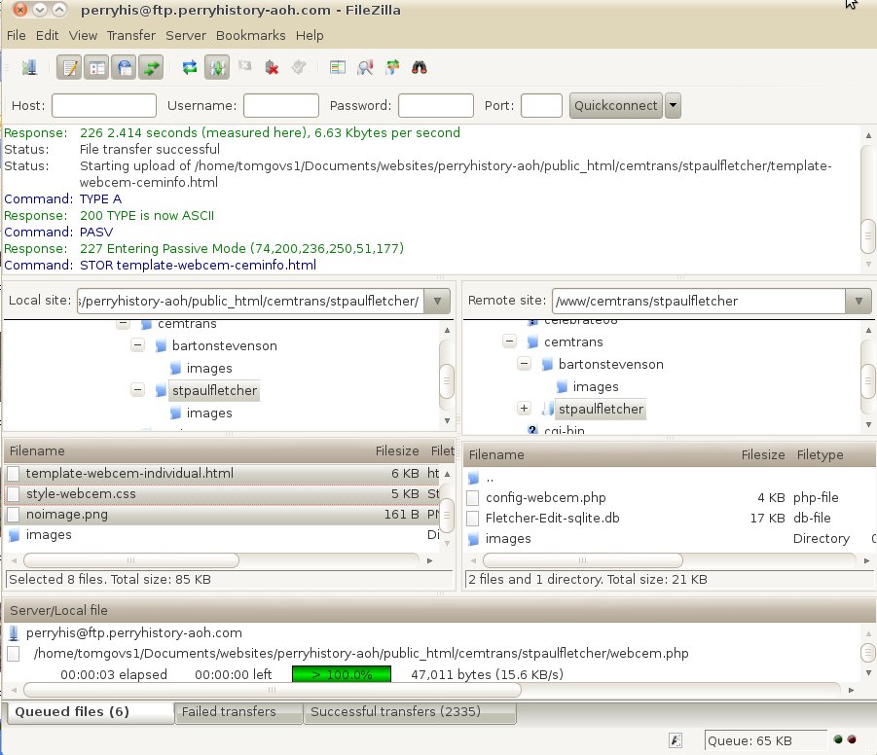Click the green upload progress bar

coord(342,674)
